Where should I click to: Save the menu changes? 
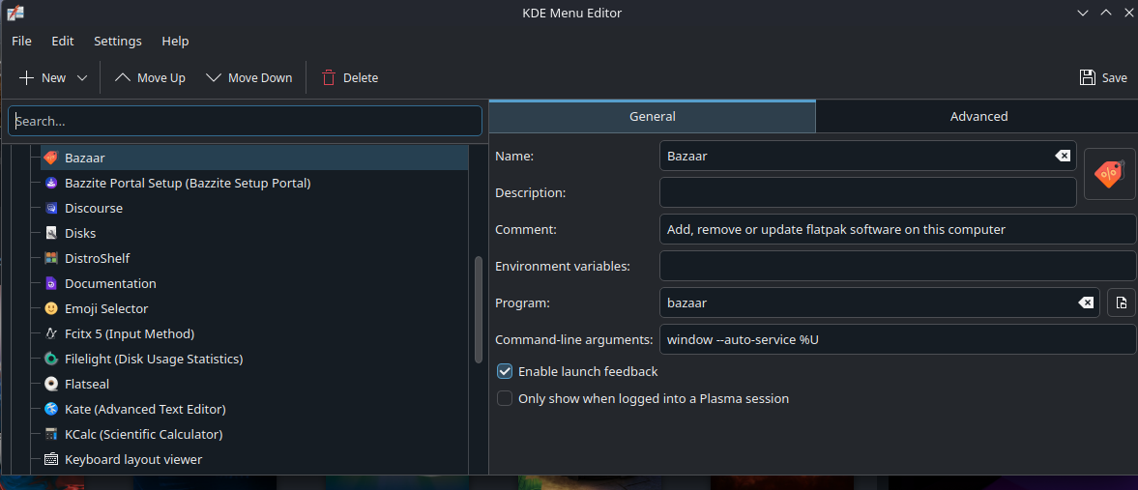[1103, 77]
